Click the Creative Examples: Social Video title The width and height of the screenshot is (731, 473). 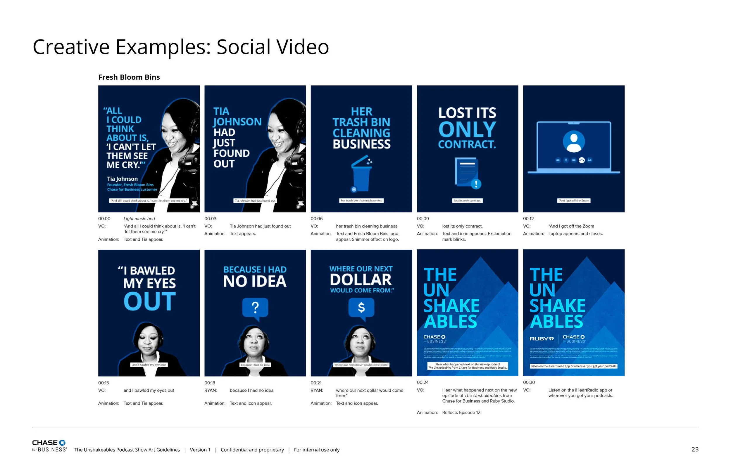point(181,47)
